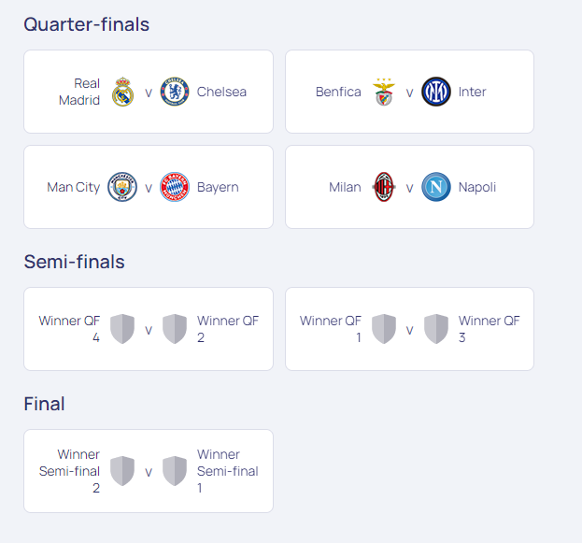Viewport: 582px width, 543px height.
Task: Click the Napoli club crest
Action: click(x=436, y=187)
